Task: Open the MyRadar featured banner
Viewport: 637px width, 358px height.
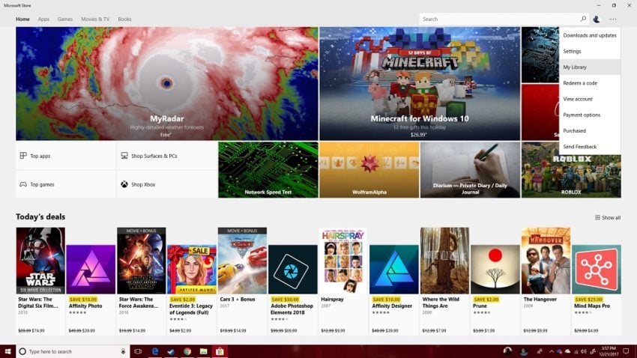Action: (x=167, y=84)
